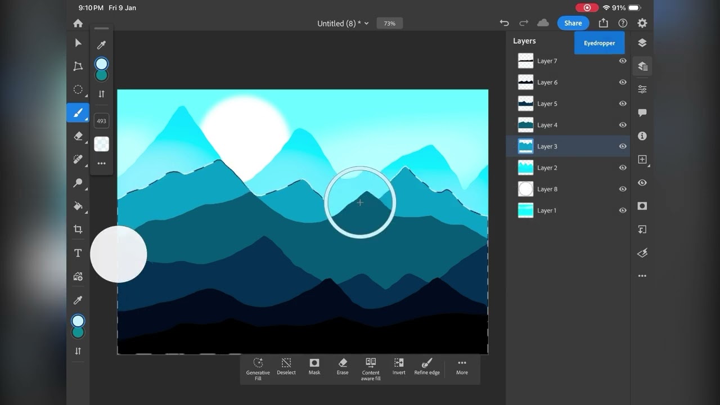Select the Type tool
Screen dimensions: 720x405
[x=78, y=253]
